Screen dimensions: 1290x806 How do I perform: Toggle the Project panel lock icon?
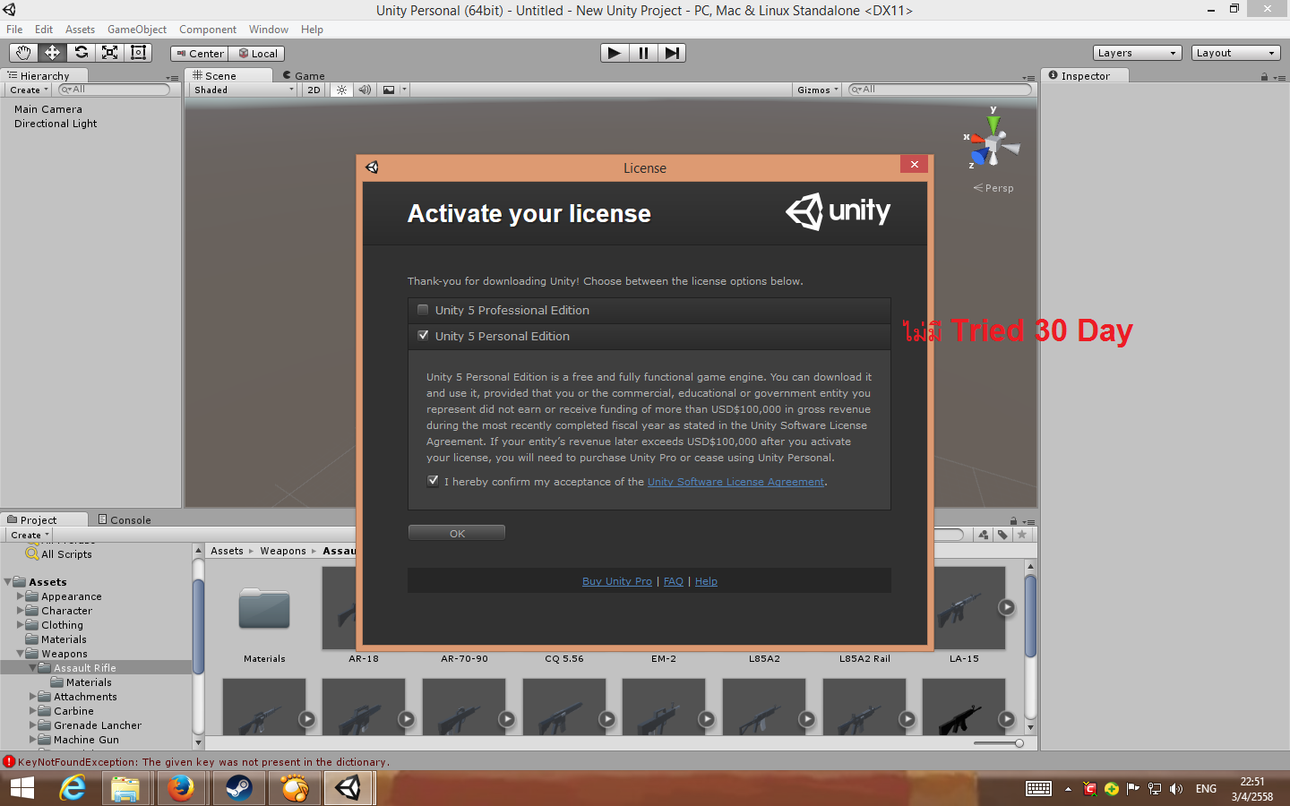click(1013, 520)
